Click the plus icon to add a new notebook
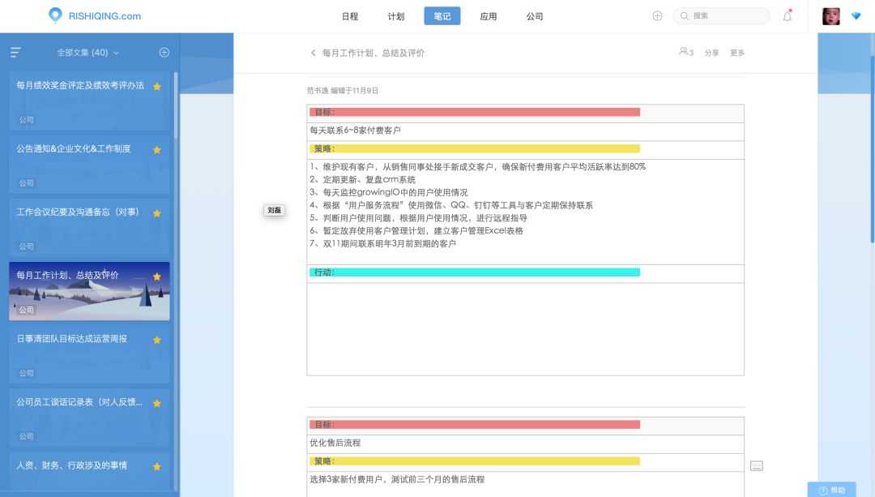 [x=164, y=51]
